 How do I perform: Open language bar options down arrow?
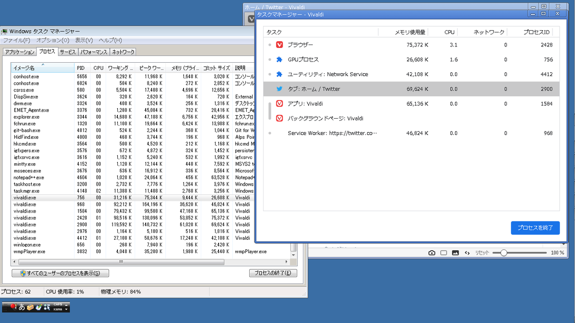pos(66,309)
